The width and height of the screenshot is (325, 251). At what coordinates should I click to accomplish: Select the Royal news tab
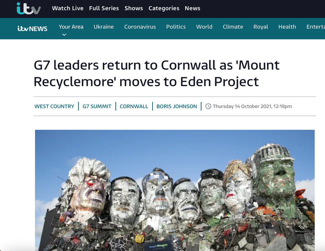point(261,27)
